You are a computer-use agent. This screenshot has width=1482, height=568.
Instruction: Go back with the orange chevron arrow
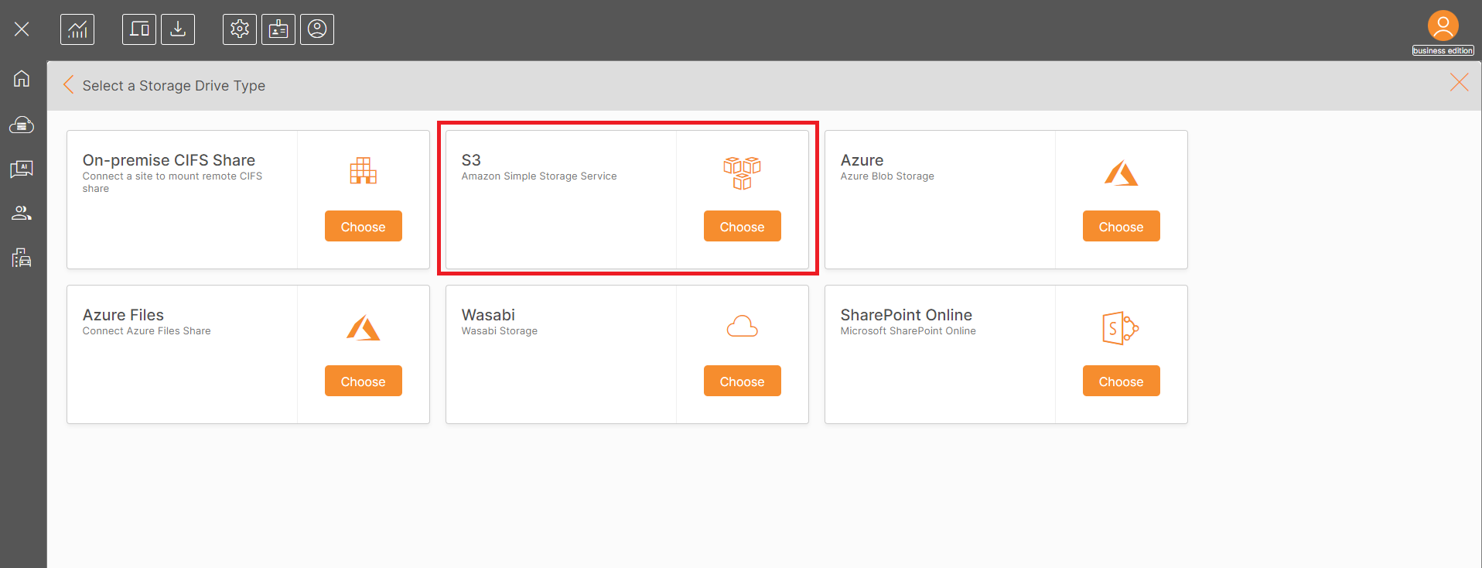click(x=68, y=85)
